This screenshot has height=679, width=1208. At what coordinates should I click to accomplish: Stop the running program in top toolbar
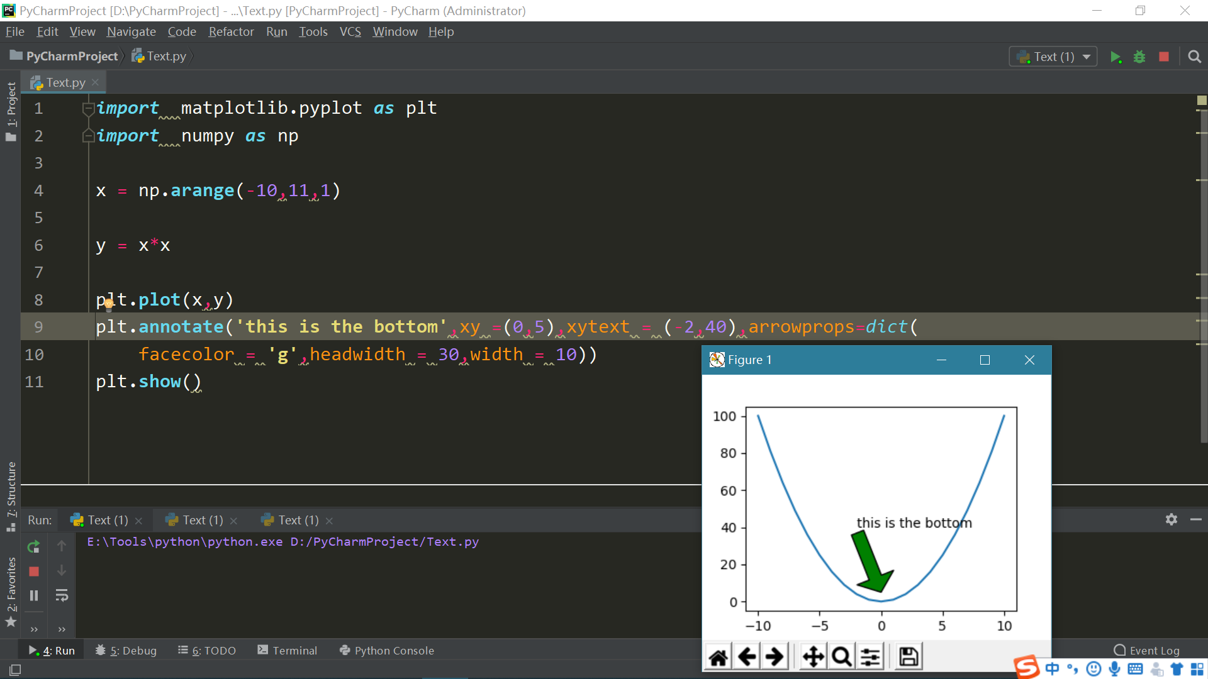tap(1164, 57)
